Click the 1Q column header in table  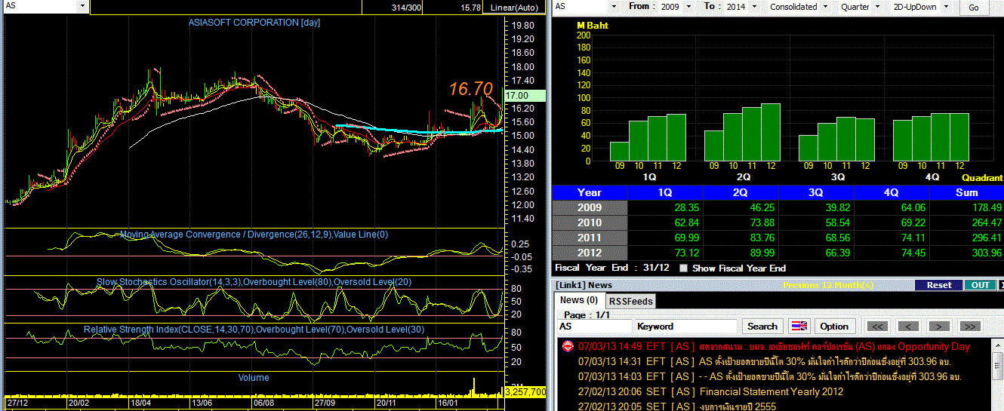point(665,192)
